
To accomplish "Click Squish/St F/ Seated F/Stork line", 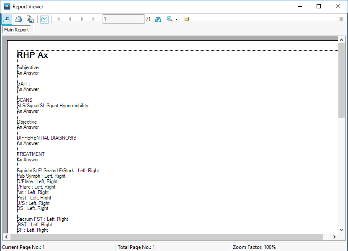I will 58,171.
